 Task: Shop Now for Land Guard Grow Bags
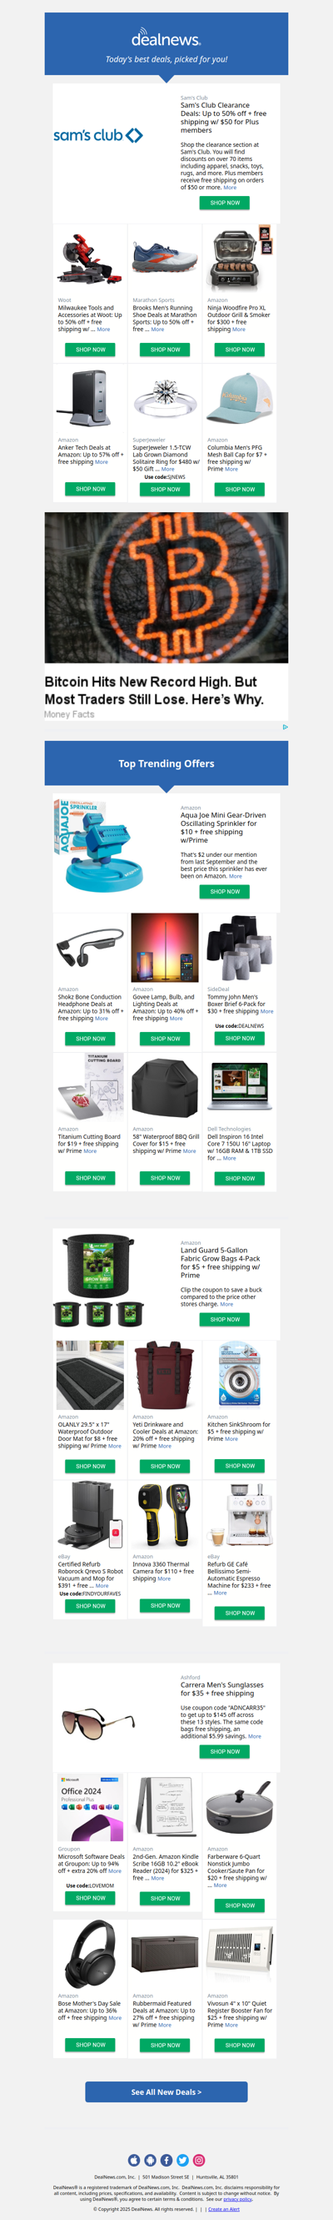point(225,1318)
